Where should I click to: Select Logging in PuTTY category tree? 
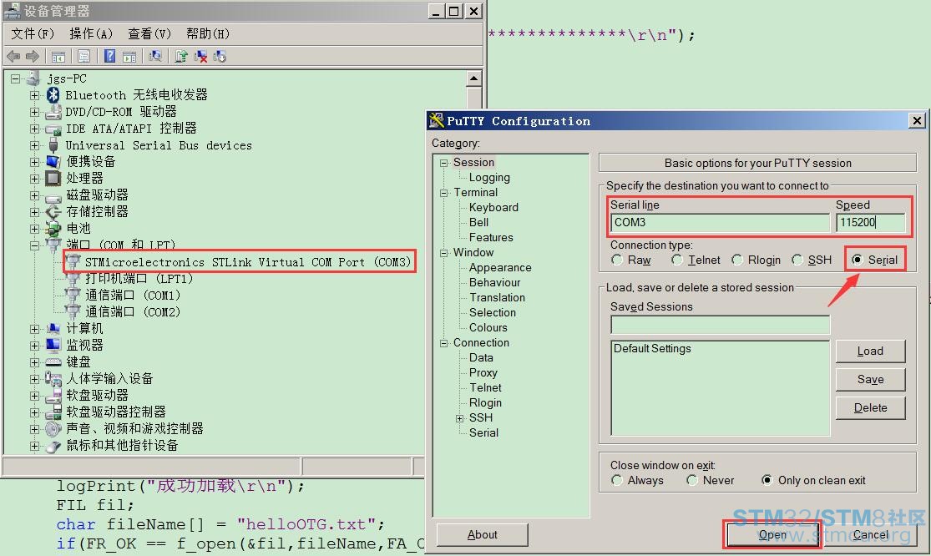click(489, 178)
